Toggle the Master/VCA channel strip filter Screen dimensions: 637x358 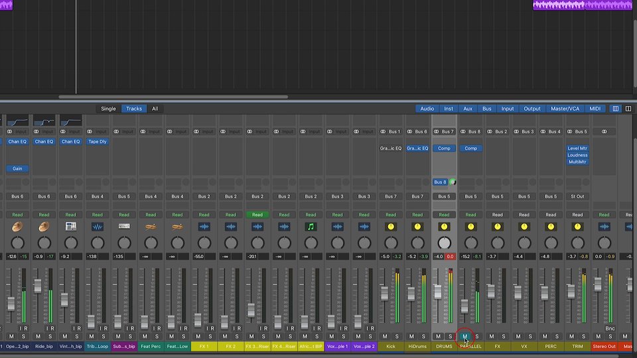click(x=565, y=109)
